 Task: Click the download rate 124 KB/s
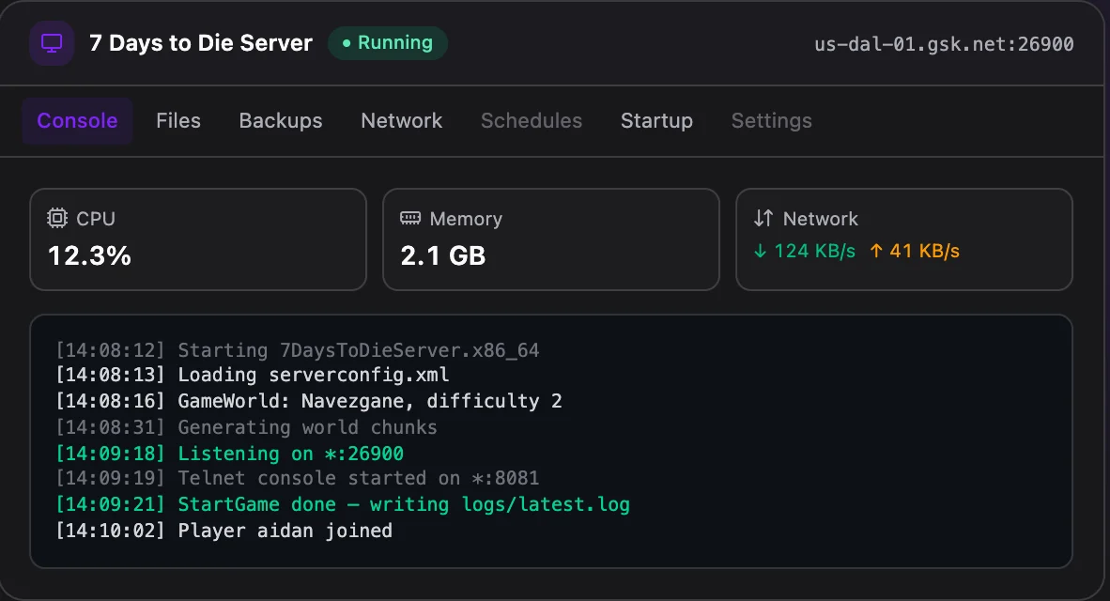[x=815, y=251]
